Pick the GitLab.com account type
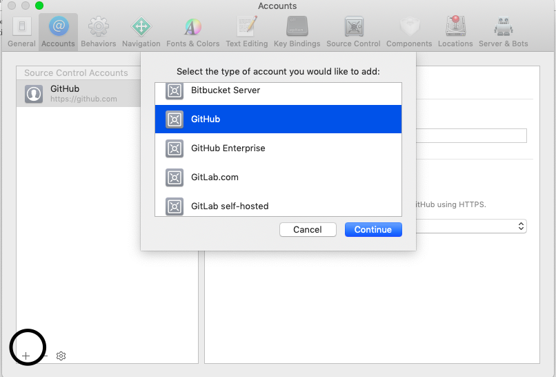The image size is (556, 377). 279,177
